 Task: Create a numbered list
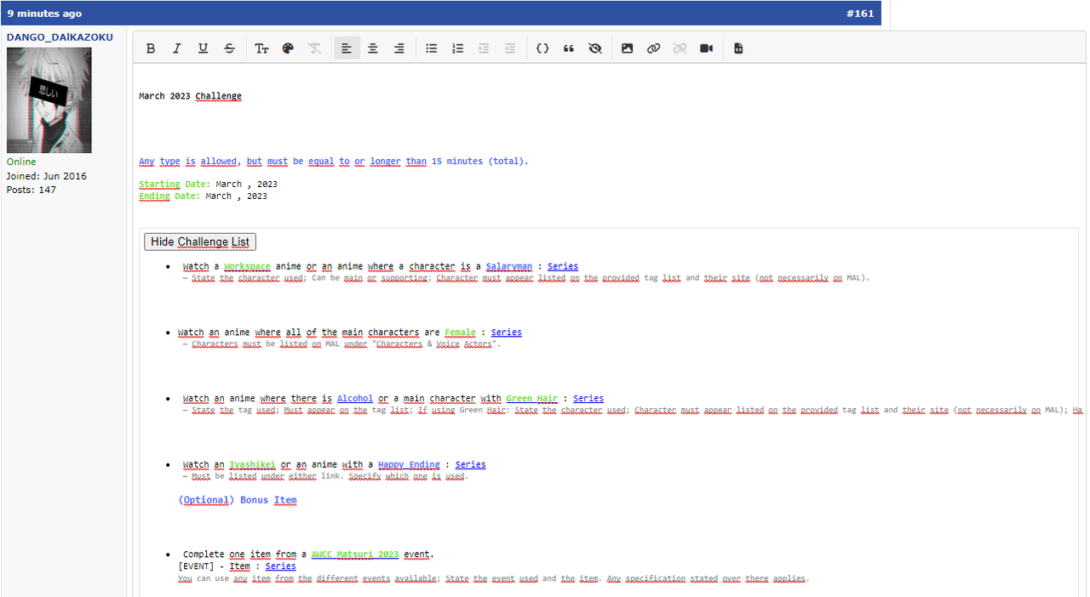(457, 48)
